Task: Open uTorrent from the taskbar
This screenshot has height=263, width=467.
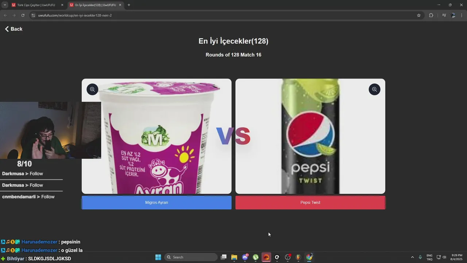Action: click(x=256, y=257)
